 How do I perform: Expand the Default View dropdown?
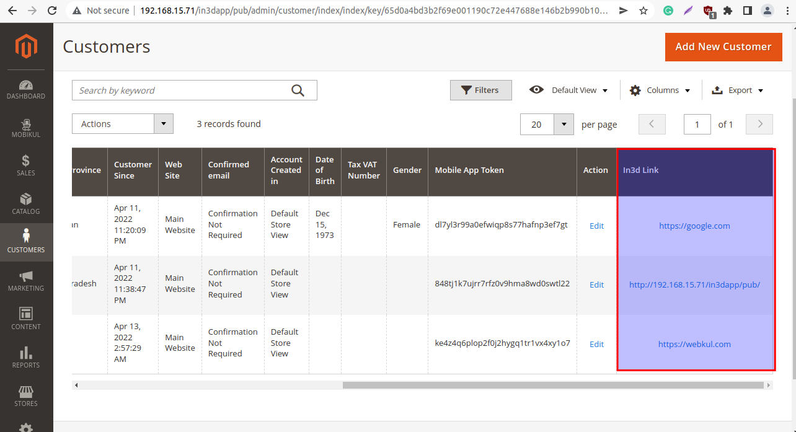[568, 90]
